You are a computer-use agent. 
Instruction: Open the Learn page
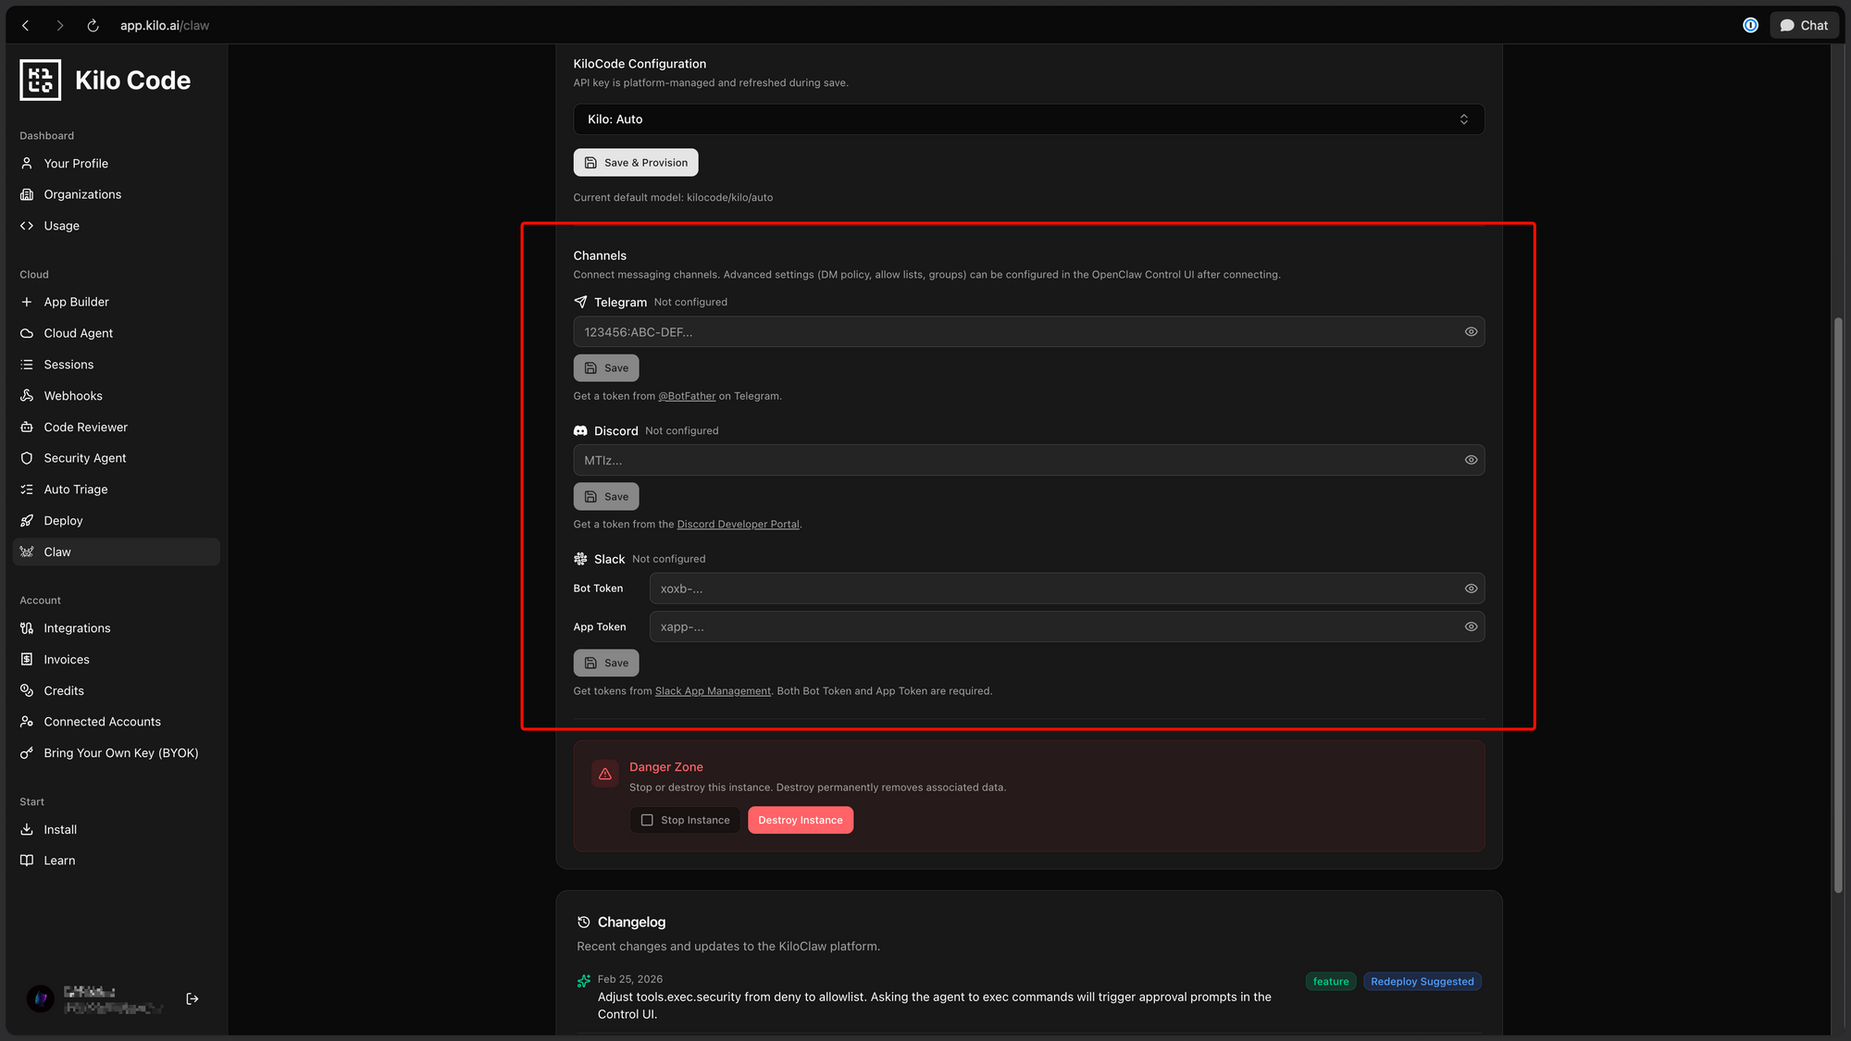pos(117,861)
